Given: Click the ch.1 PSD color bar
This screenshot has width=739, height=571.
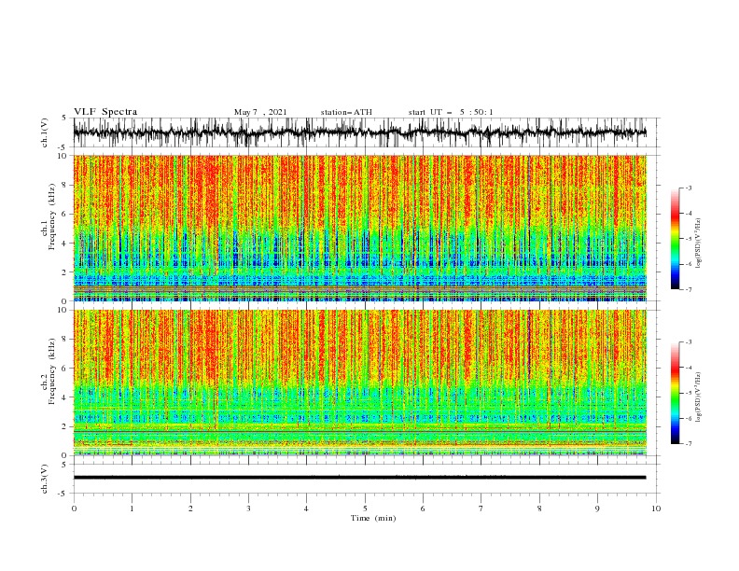Looking at the screenshot, I should coord(675,239).
